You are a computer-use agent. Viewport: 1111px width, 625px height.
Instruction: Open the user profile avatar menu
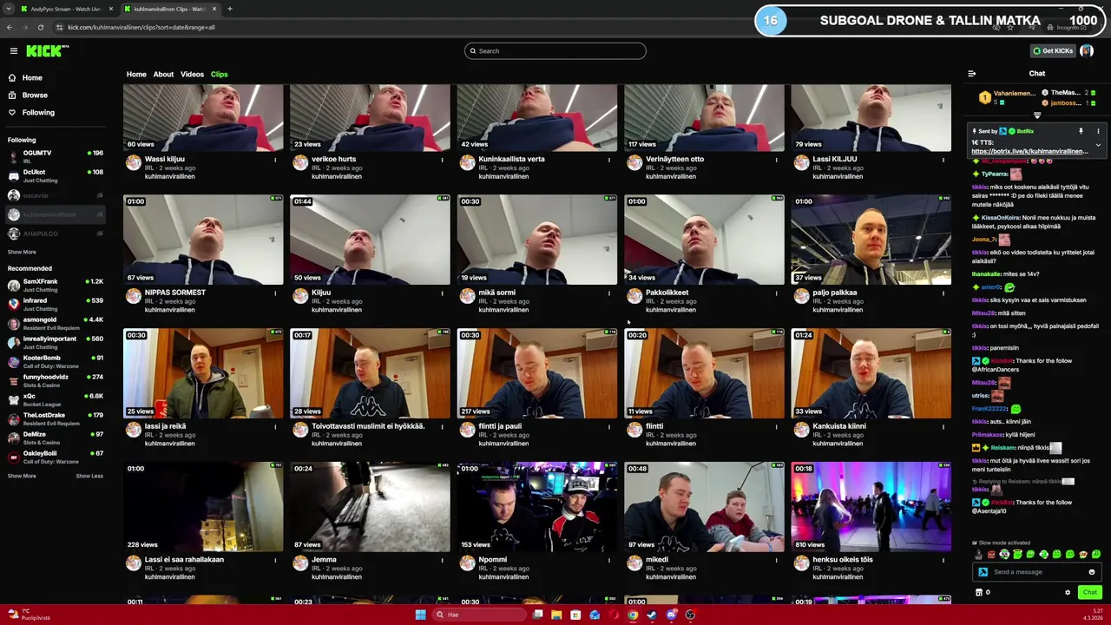(x=1087, y=50)
